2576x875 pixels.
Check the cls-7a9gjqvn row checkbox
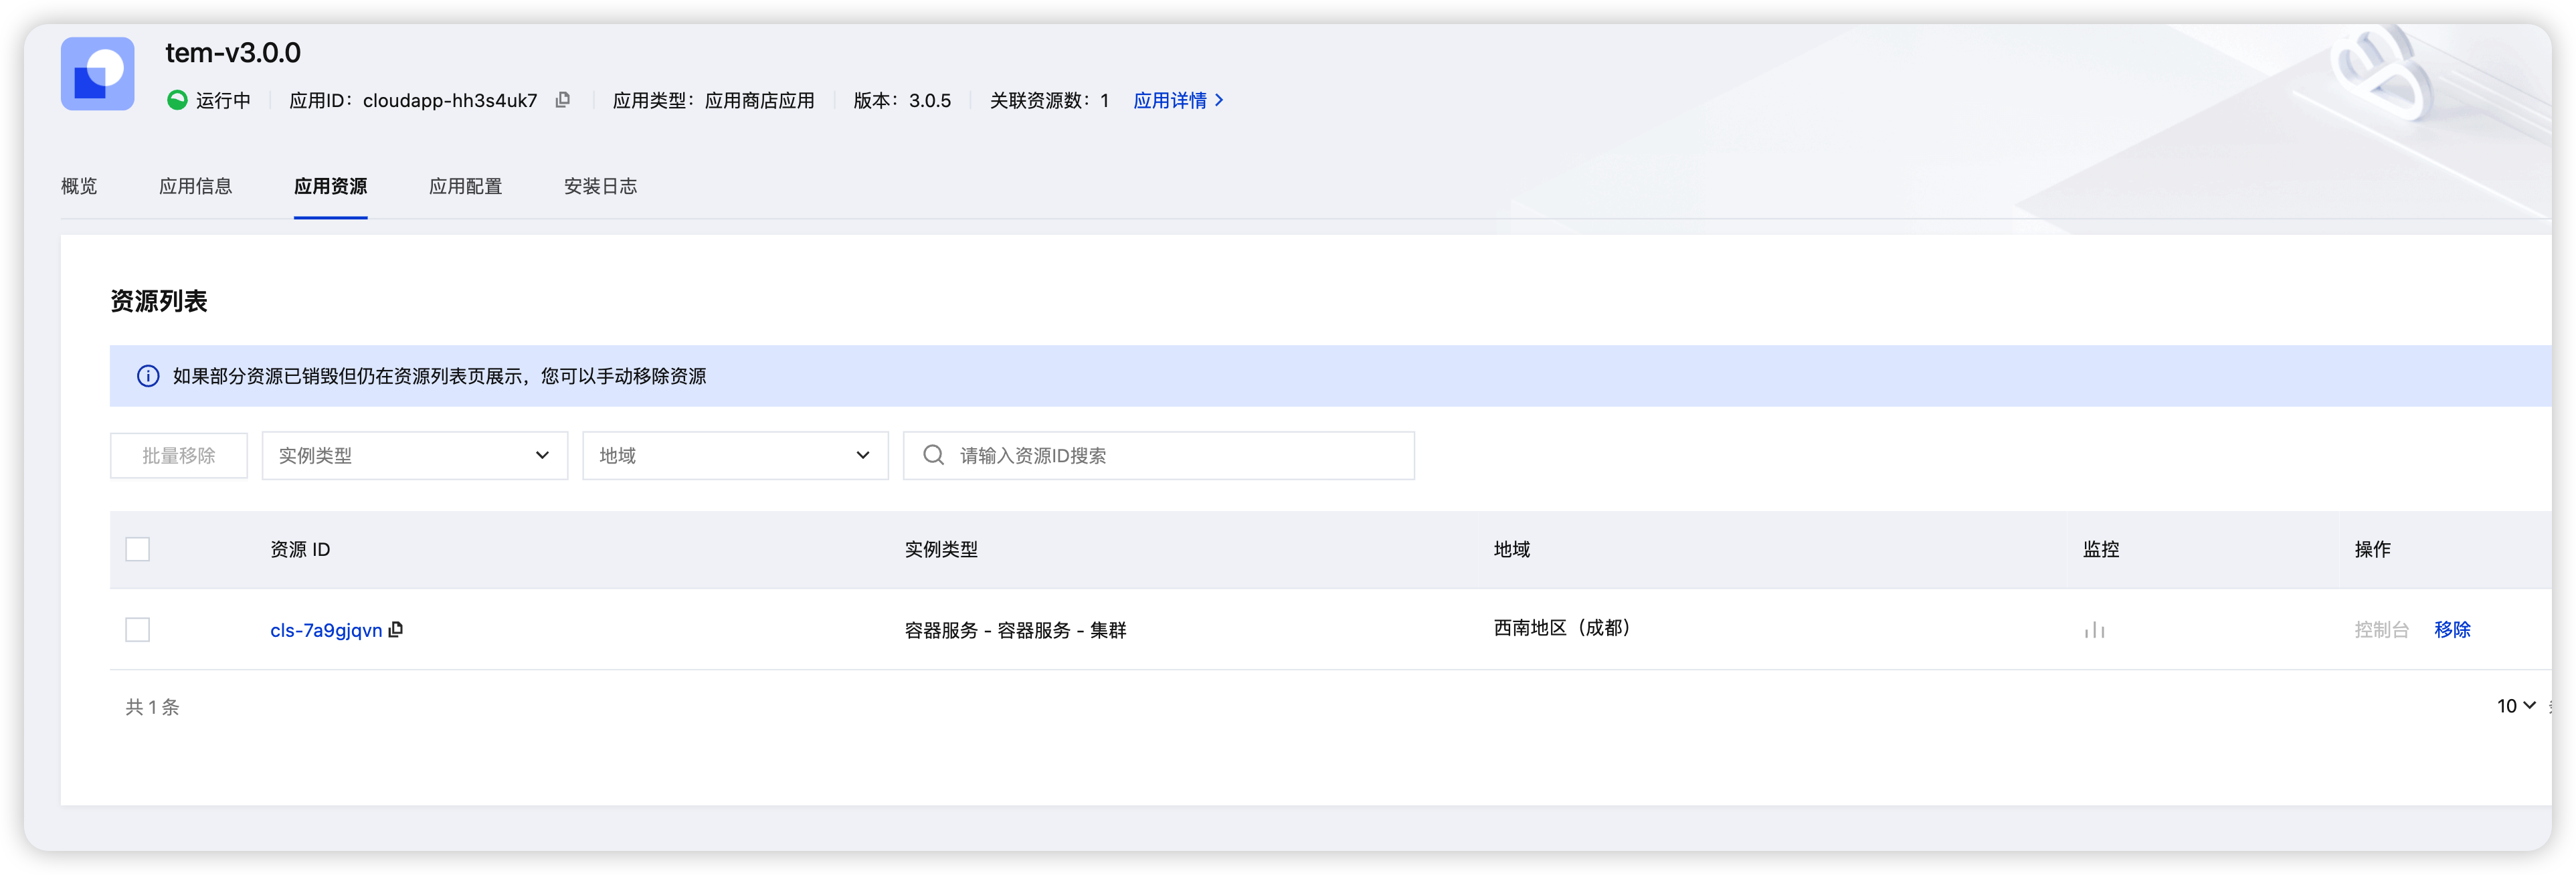click(138, 629)
